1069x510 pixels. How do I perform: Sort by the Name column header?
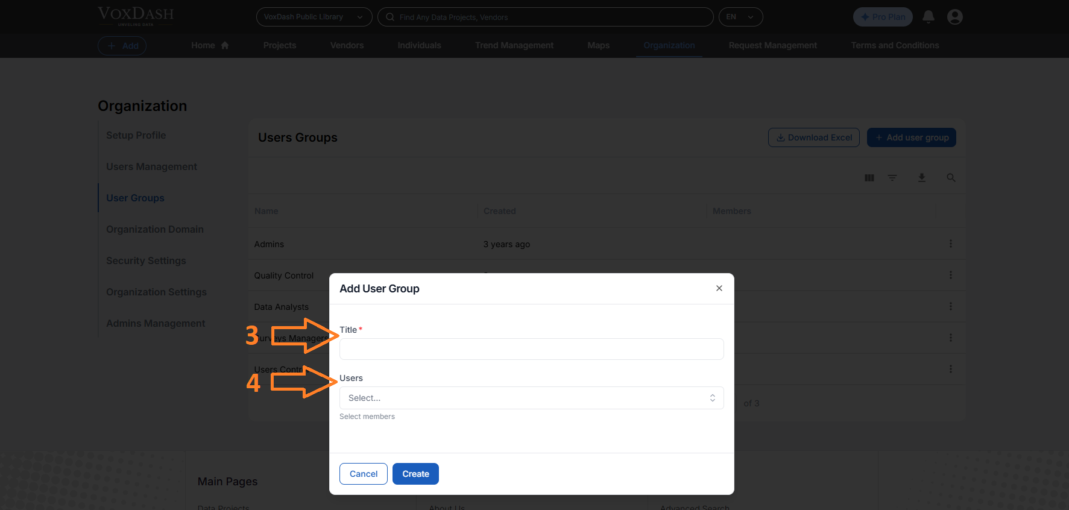click(x=266, y=211)
